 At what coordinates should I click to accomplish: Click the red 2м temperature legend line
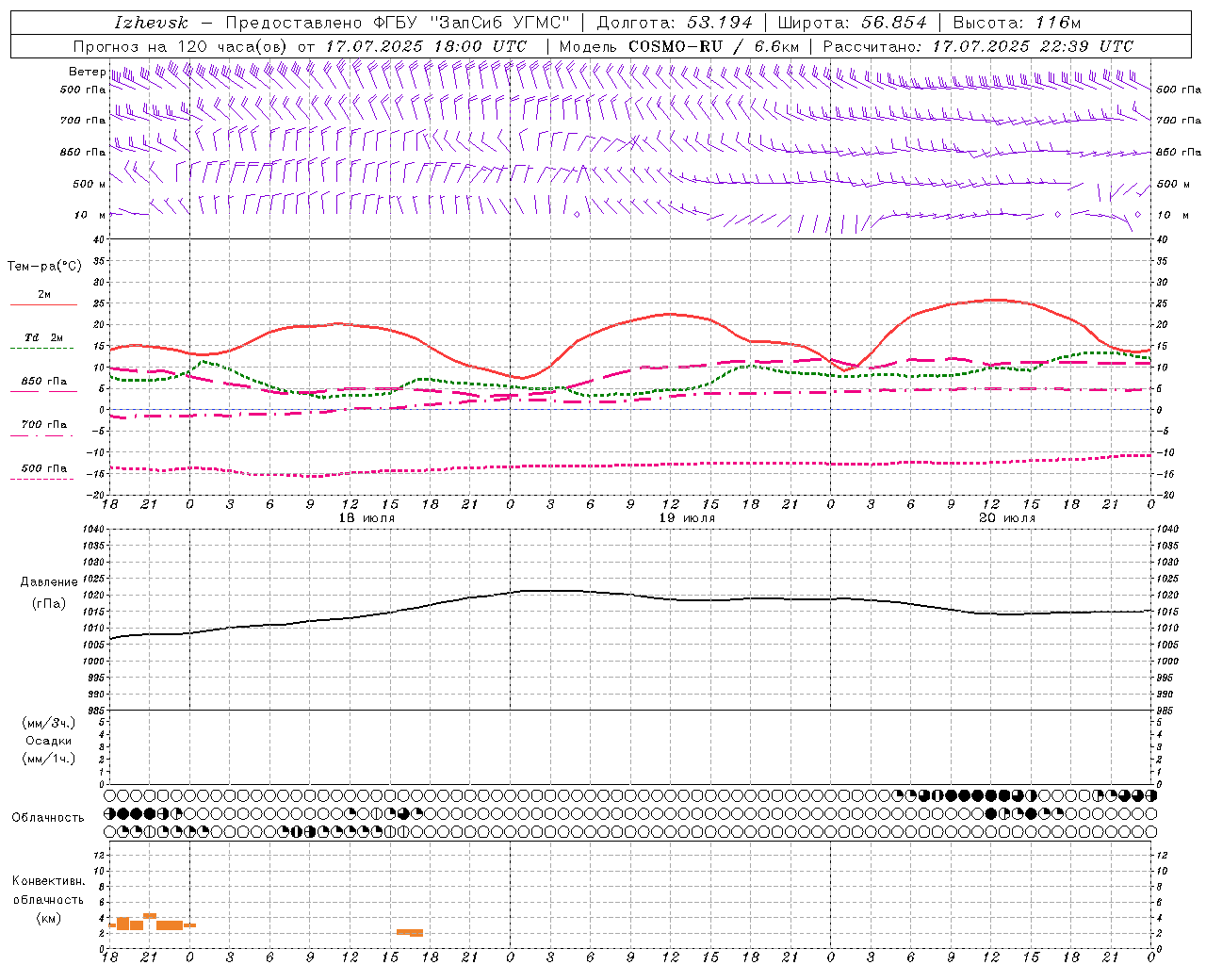coord(43,305)
